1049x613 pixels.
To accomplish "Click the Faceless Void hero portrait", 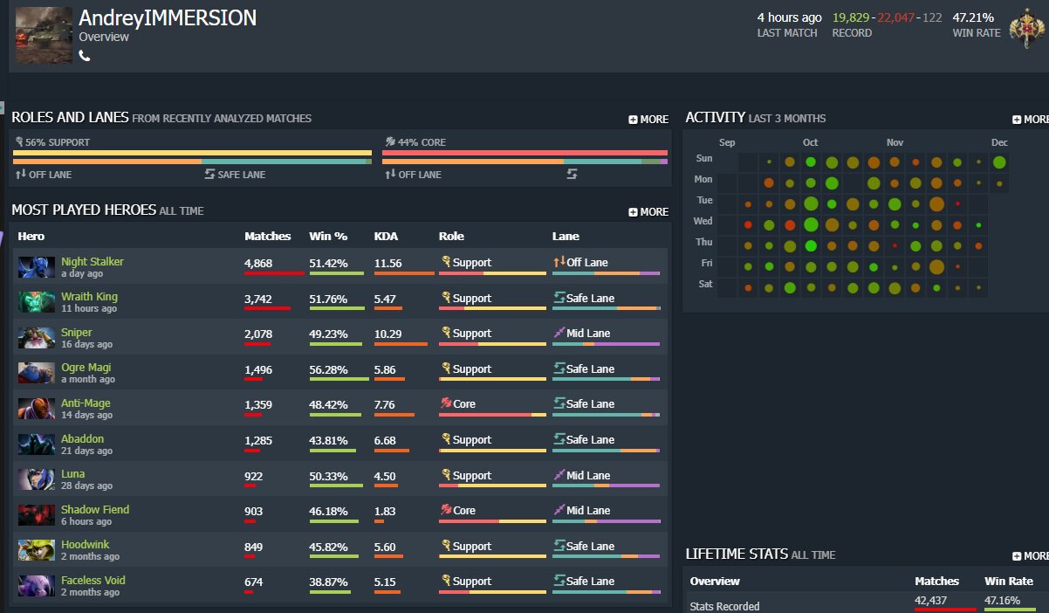I will coord(37,586).
